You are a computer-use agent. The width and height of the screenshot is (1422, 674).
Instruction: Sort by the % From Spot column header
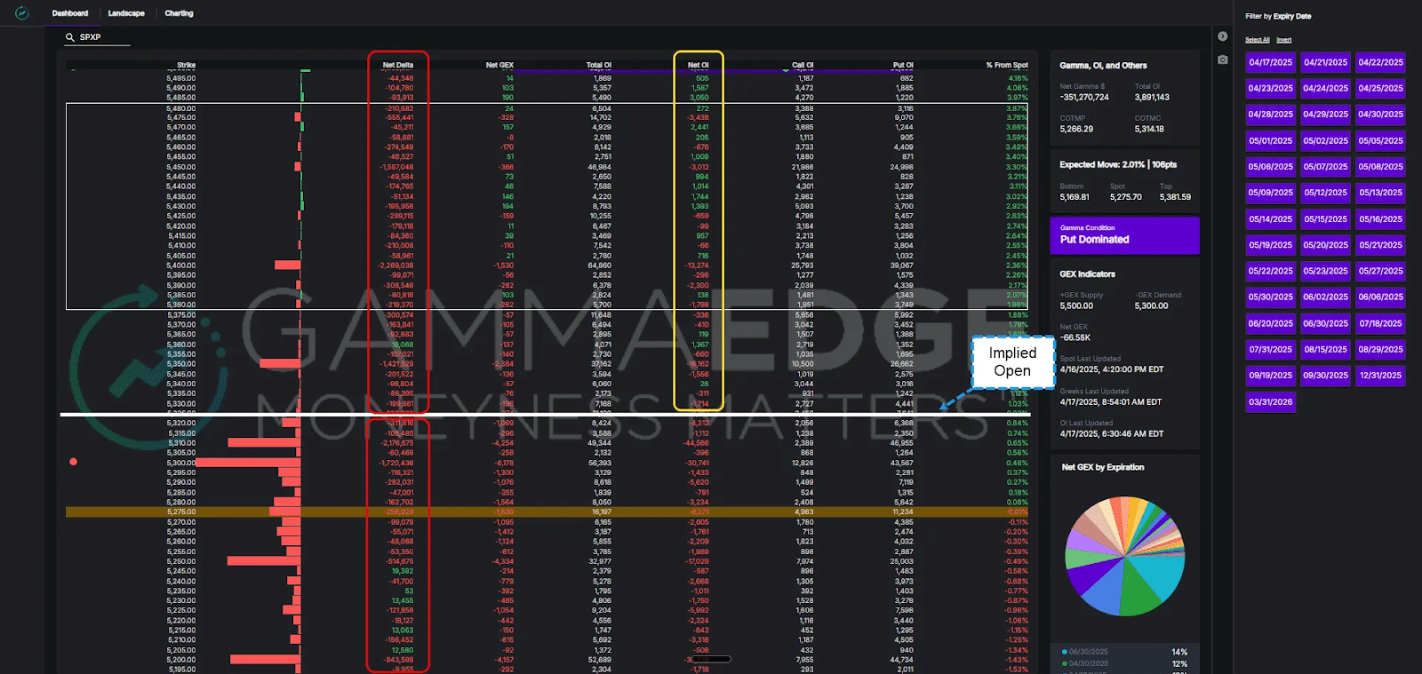pyautogui.click(x=1007, y=65)
